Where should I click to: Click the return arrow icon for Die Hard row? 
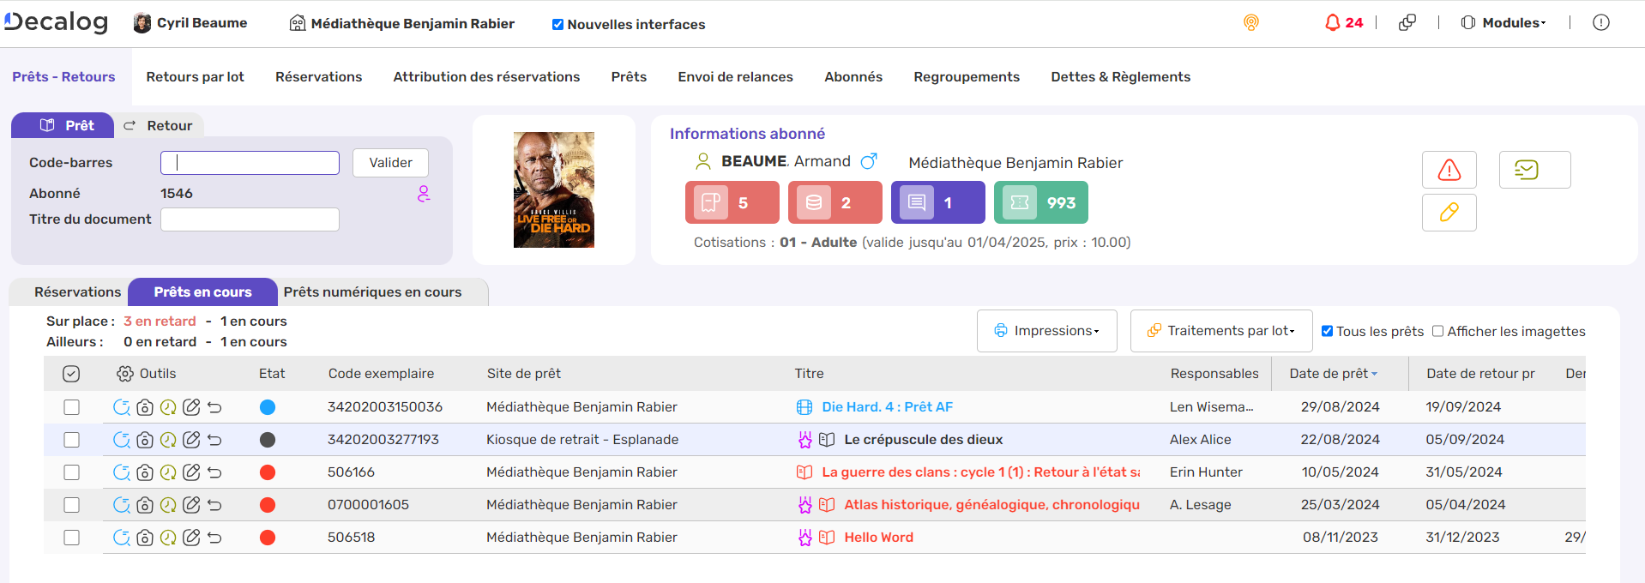214,407
